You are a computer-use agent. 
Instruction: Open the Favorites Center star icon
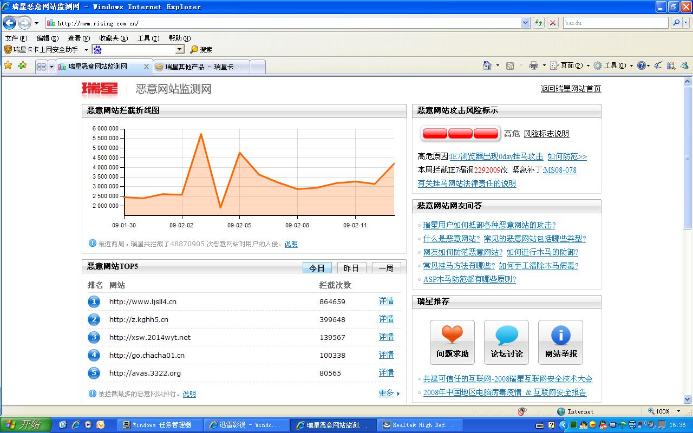[x=8, y=65]
